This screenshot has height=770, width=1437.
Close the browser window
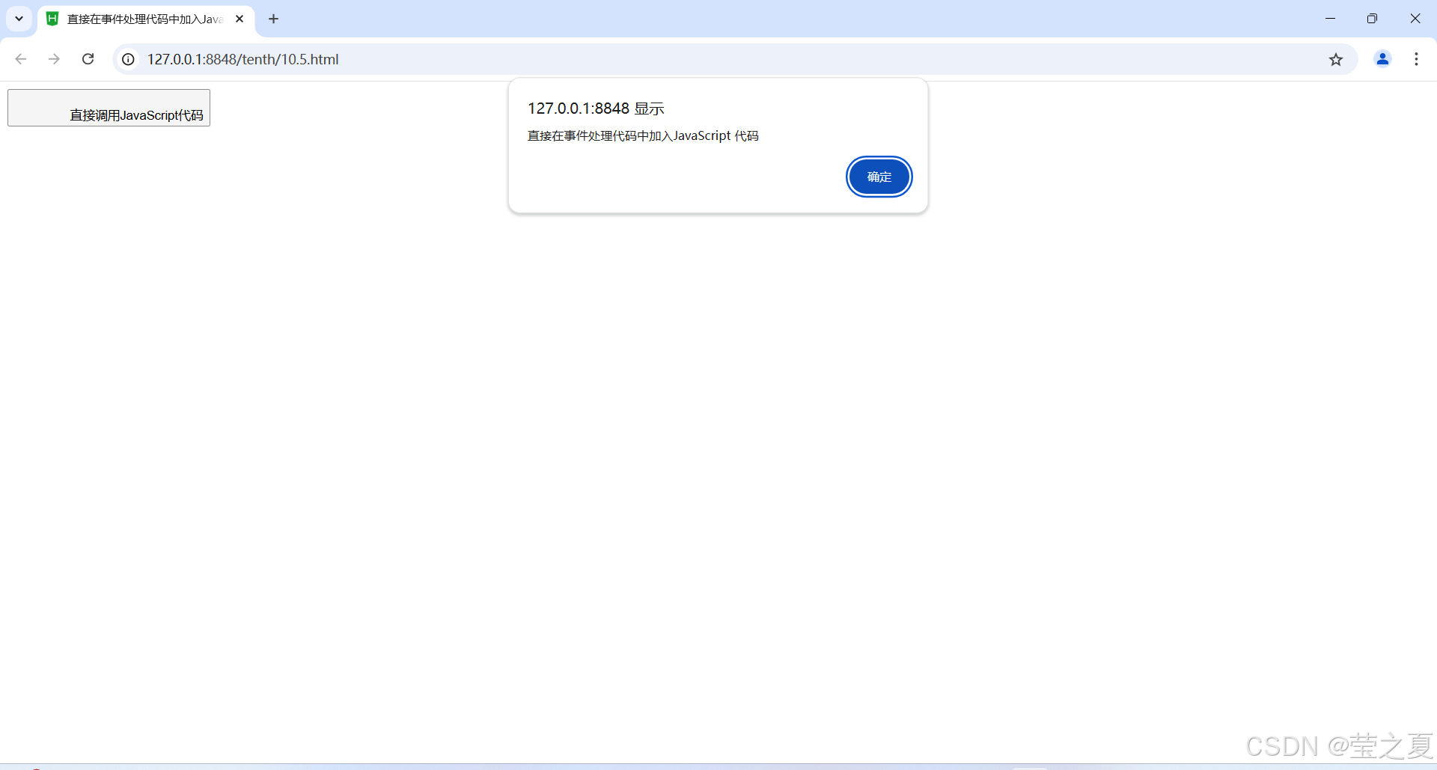1415,19
